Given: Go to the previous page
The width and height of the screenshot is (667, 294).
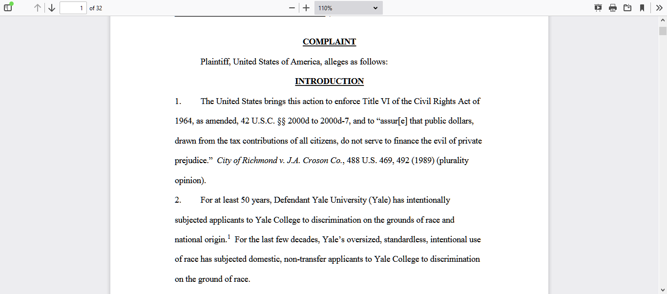Looking at the screenshot, I should pos(38,8).
